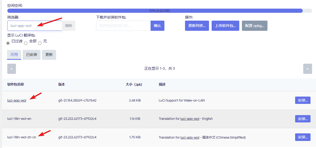Open 配置 opkg settings button
Screen dimensions: 316x148
(255, 26)
